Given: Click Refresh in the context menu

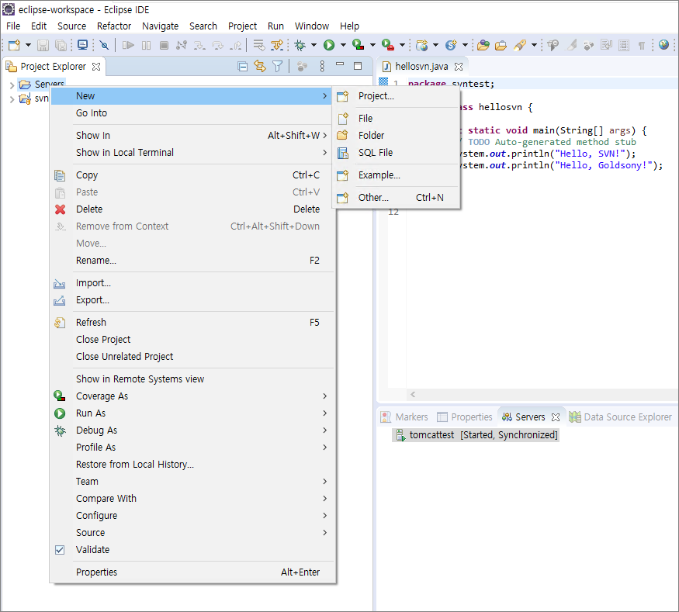Looking at the screenshot, I should [192, 323].
